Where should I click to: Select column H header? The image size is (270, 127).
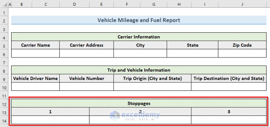[179, 5]
